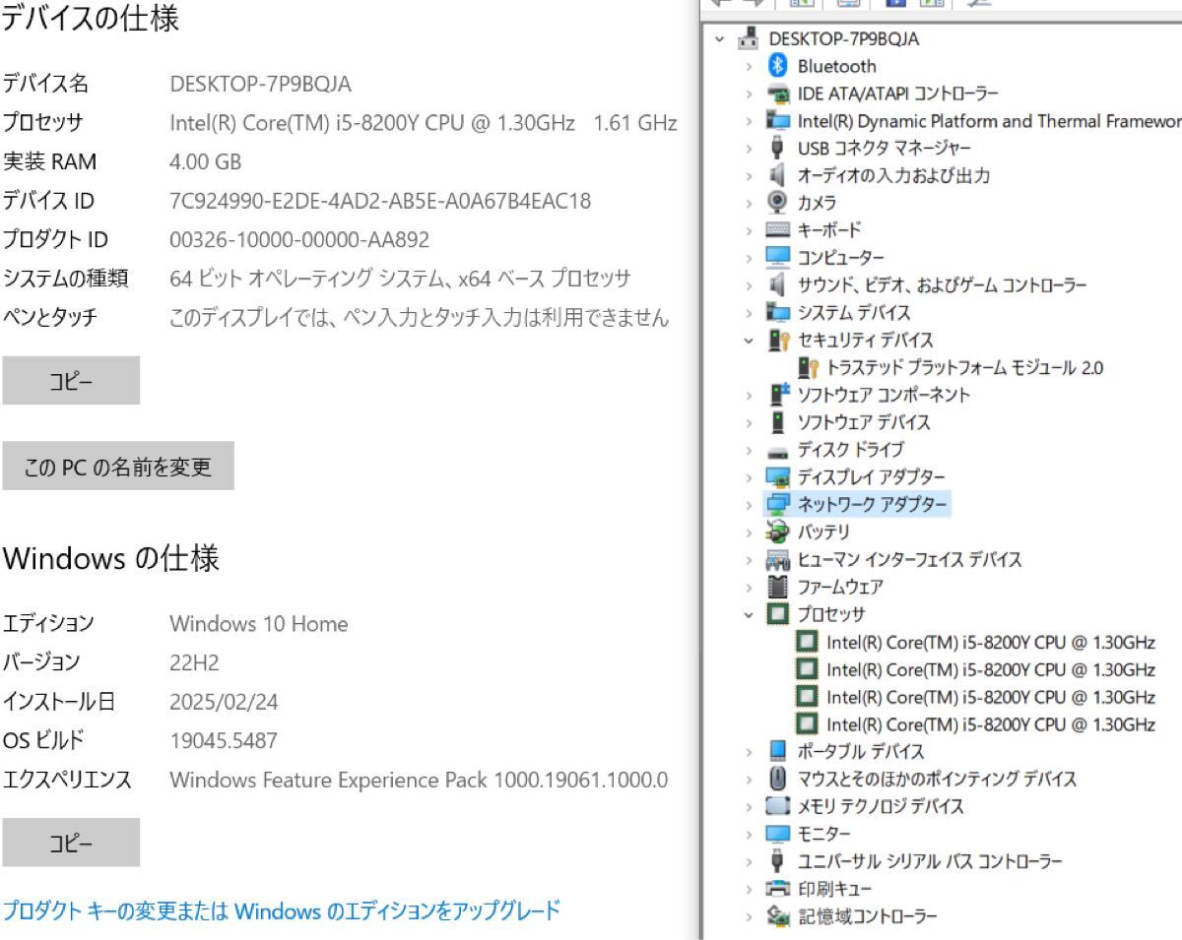
Task: Click the オーディオの入力および出力 speaker icon
Action: (x=778, y=176)
